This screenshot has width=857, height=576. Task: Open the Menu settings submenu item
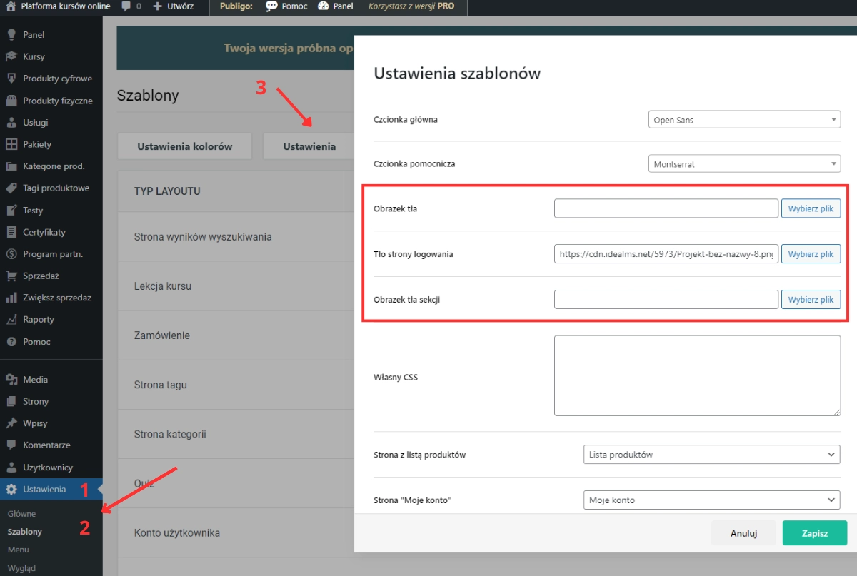click(x=19, y=550)
